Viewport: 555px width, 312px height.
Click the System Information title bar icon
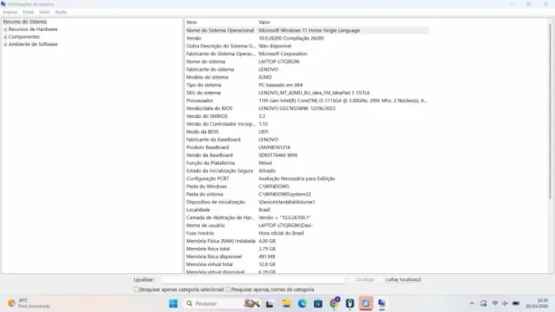point(3,4)
